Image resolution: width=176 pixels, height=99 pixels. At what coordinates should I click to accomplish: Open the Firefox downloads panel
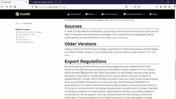[157, 7]
